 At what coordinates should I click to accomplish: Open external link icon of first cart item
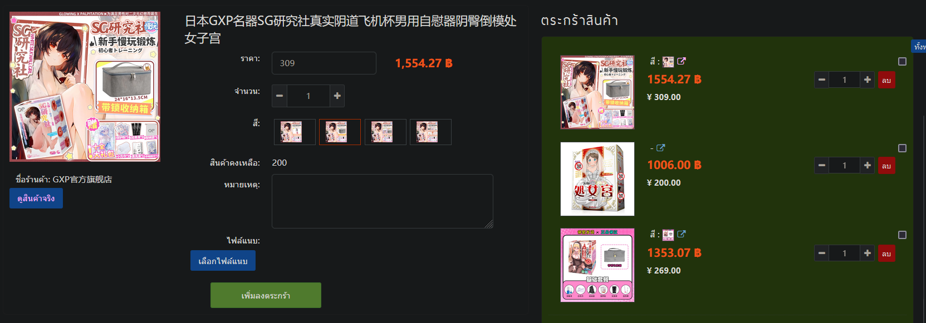pyautogui.click(x=682, y=61)
